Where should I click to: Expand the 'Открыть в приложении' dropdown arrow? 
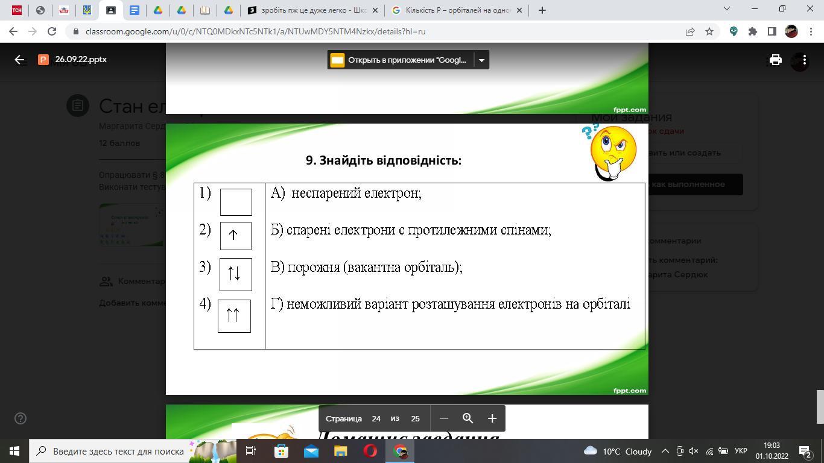click(x=481, y=60)
